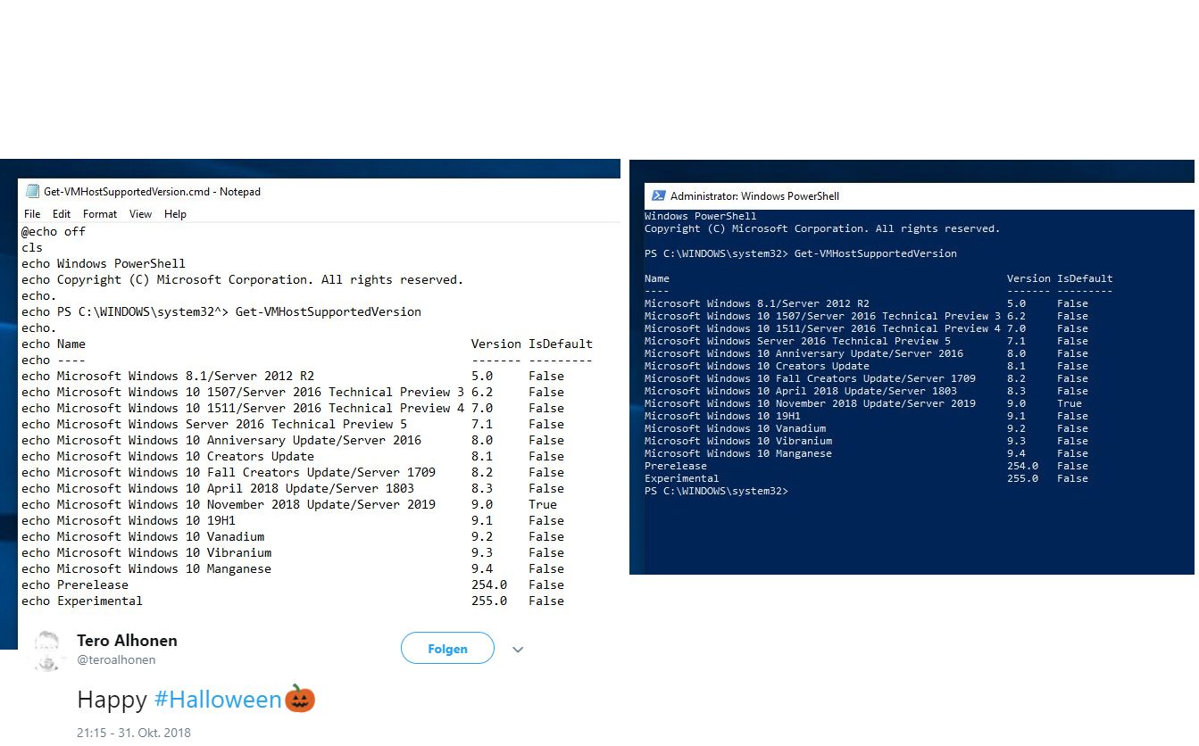Image resolution: width=1199 pixels, height=746 pixels.
Task: Click Anniversary Update/Server 2016 line in Notepad
Action: (293, 440)
